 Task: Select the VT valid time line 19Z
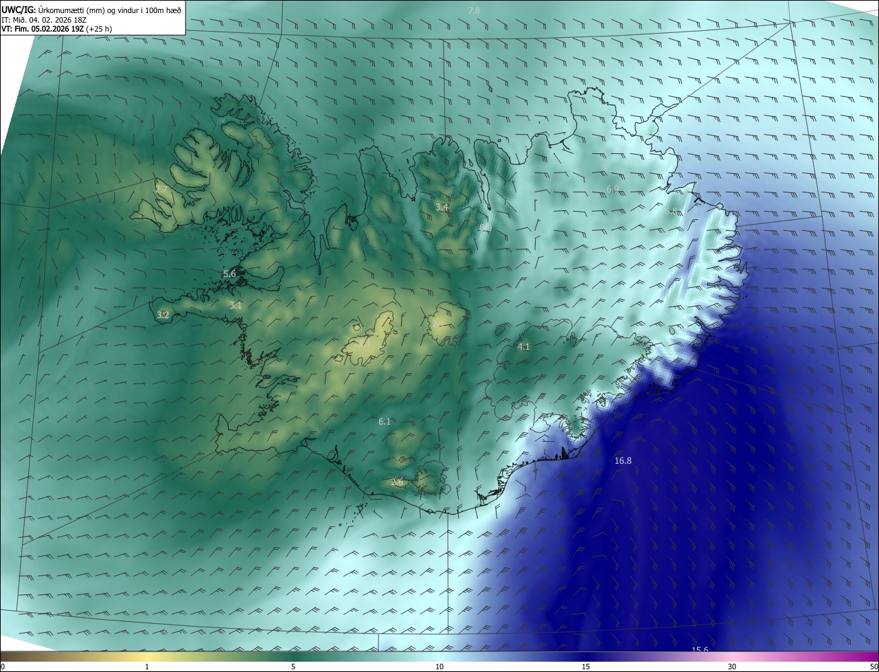[57, 29]
